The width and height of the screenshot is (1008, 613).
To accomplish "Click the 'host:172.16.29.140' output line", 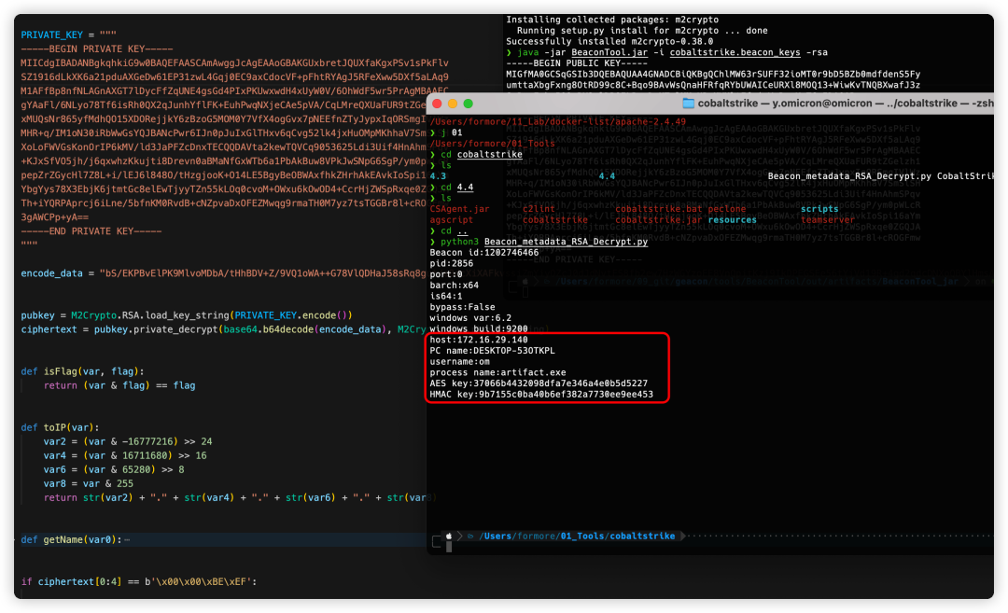I will (x=479, y=340).
